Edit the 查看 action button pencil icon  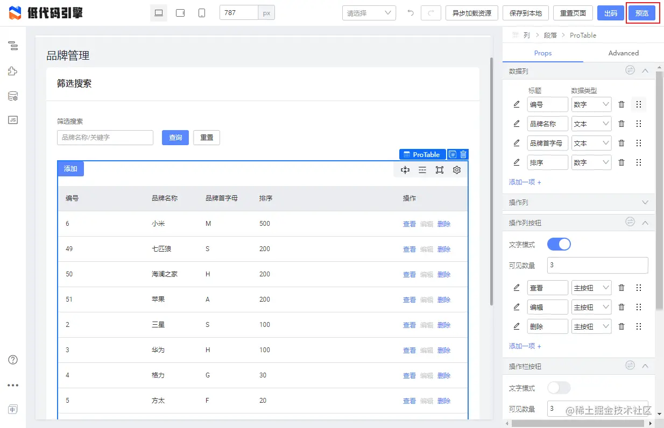click(x=517, y=288)
